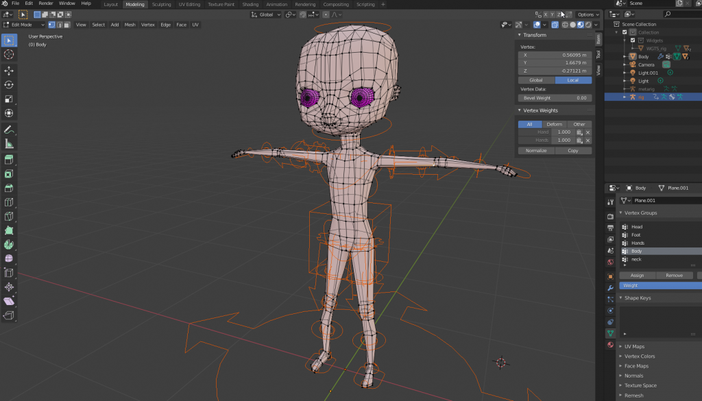This screenshot has height=401, width=702.
Task: Click Normalize in Vertex Weights
Action: 536,151
